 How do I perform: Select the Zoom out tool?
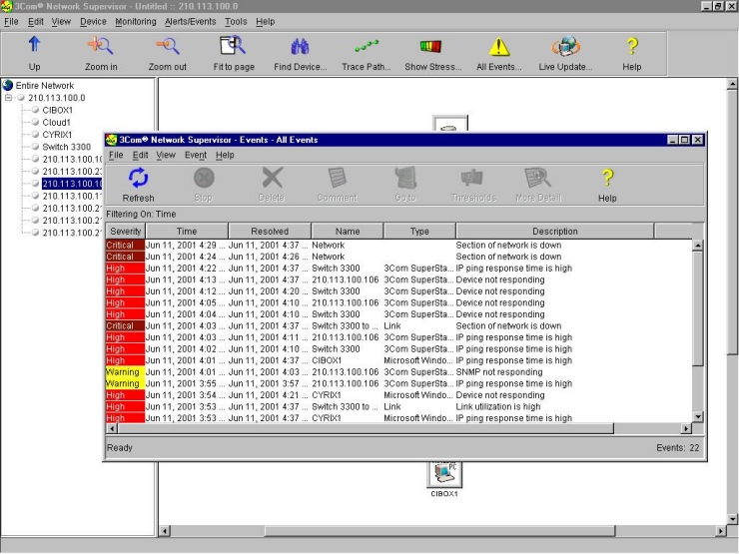(x=167, y=47)
